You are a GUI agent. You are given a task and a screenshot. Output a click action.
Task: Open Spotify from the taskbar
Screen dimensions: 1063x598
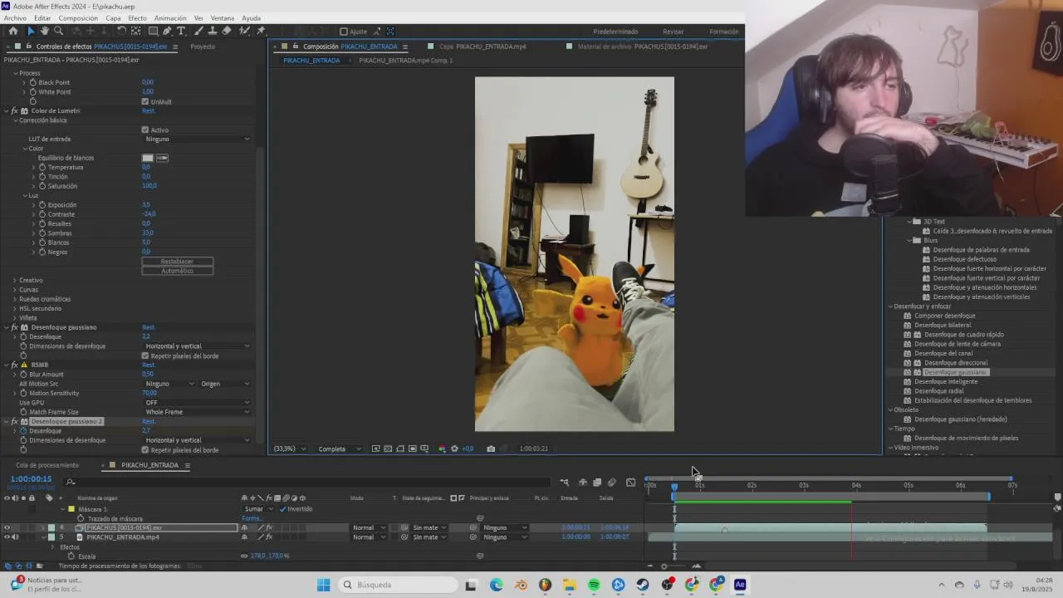pos(594,585)
